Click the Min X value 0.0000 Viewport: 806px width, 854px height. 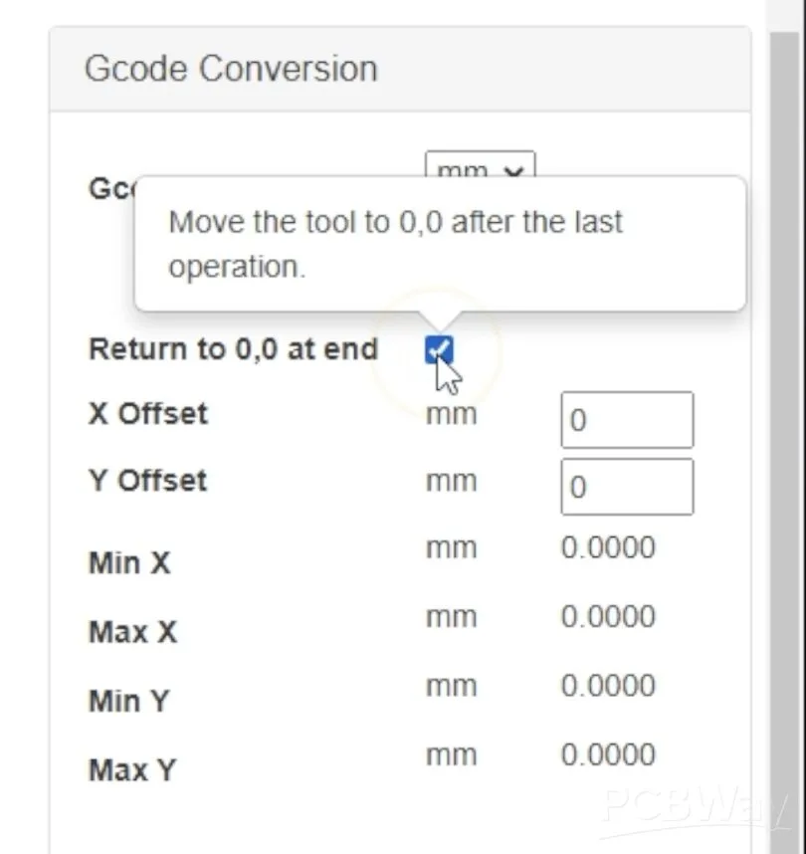[608, 548]
